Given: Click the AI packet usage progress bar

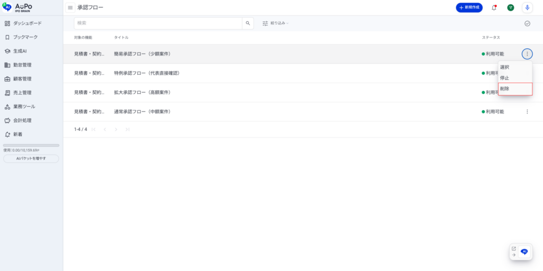Looking at the screenshot, I should (31, 145).
